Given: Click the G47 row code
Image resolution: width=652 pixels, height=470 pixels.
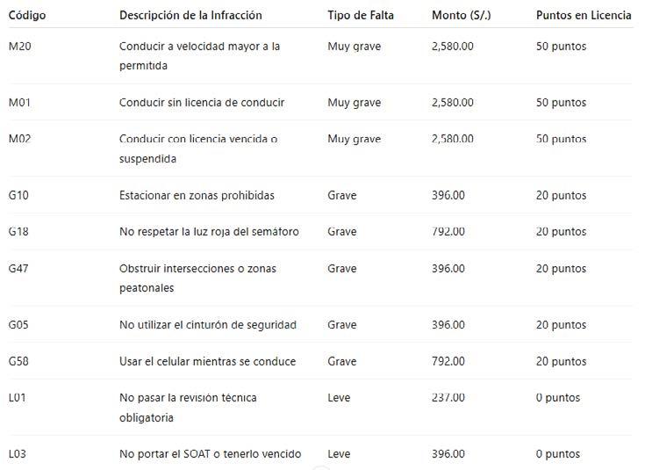Looking at the screenshot, I should click(x=18, y=269).
